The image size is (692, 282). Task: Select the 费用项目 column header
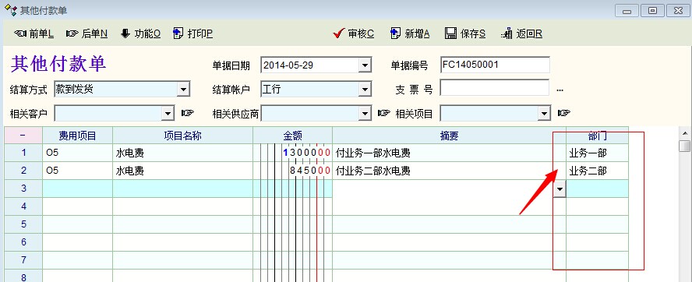77,136
